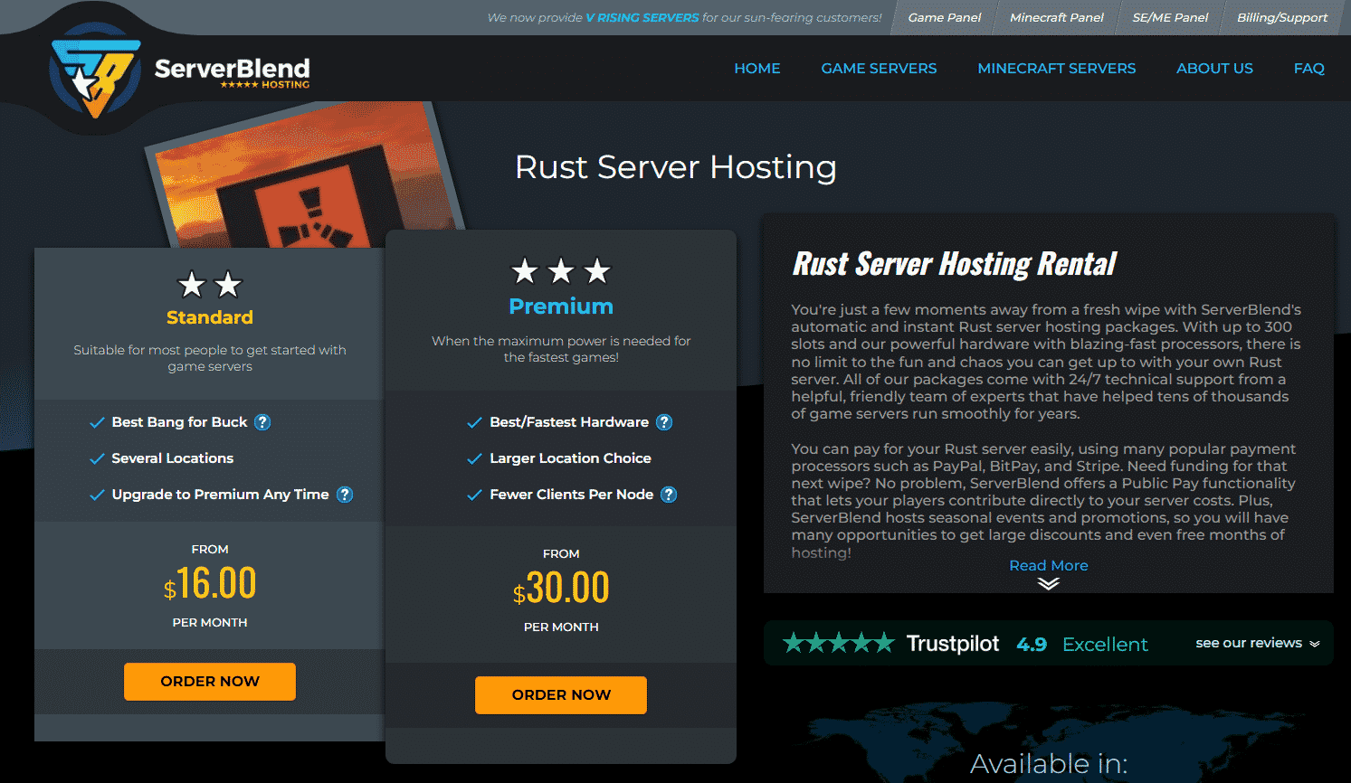Click the Rust Server Hosting page title
The width and height of the screenshot is (1351, 783).
pos(676,167)
